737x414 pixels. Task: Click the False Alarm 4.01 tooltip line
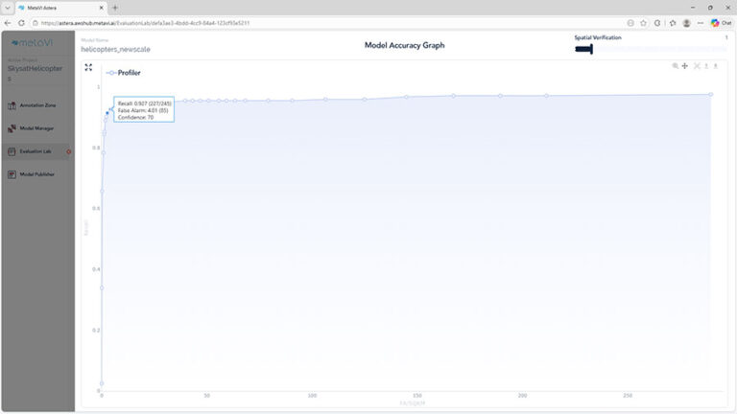[143, 110]
